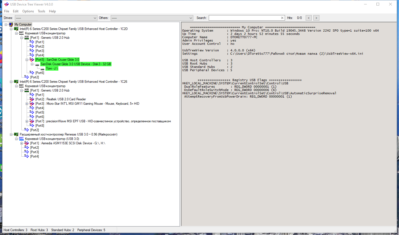Click the 'Operating System' line in the details pane

[x=280, y=31]
